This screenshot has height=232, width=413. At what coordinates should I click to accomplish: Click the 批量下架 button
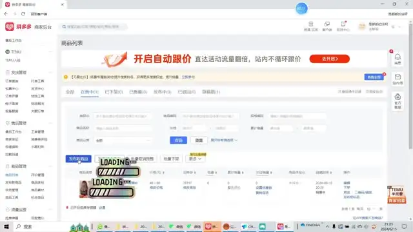pos(171,159)
